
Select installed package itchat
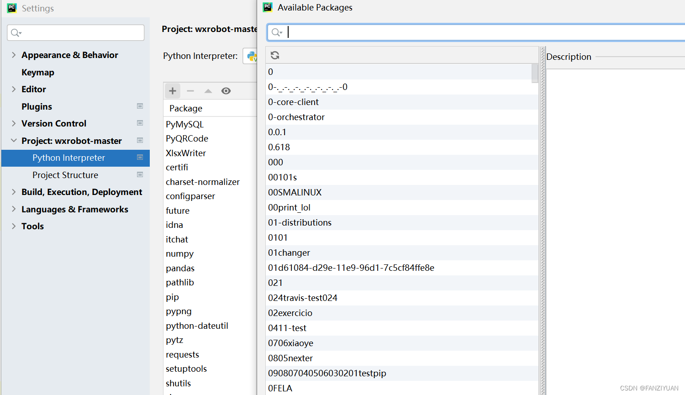tap(177, 239)
